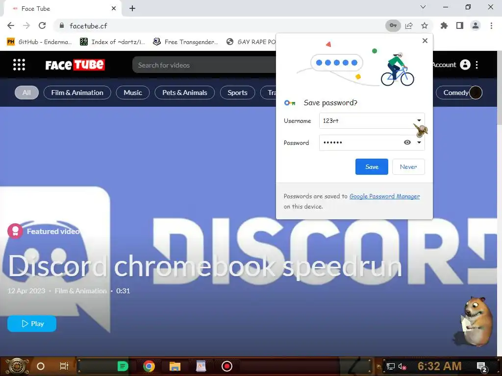Open the notification center icon
Viewport: 502px width, 376px height.
[482, 367]
